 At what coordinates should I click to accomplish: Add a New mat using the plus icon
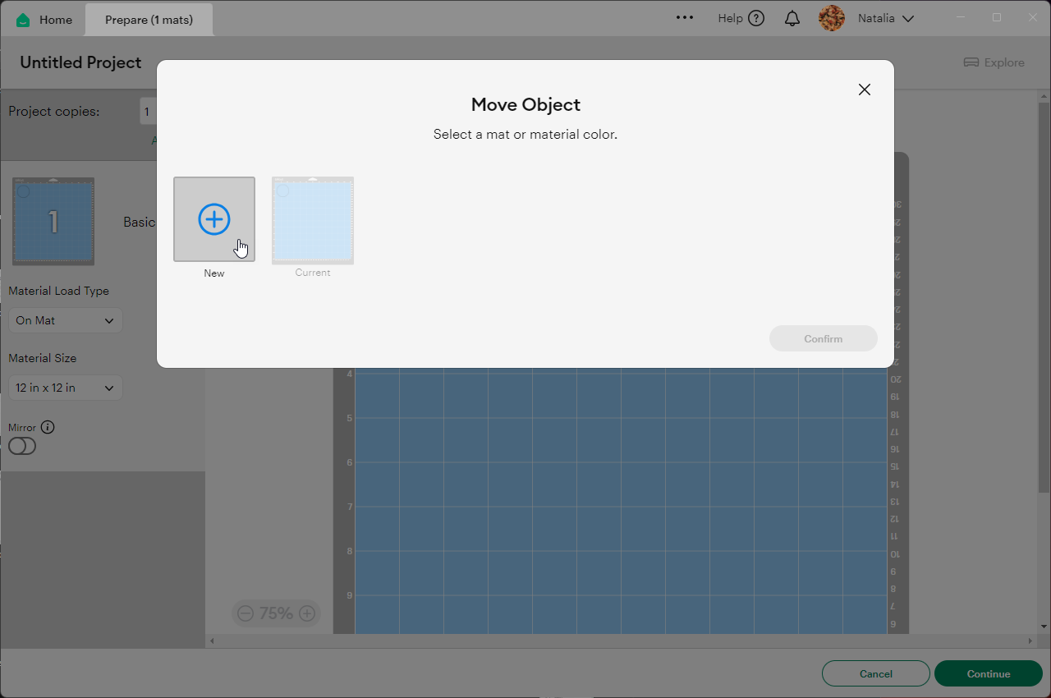[213, 218]
